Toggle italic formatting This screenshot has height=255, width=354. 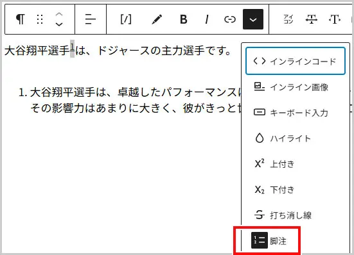click(207, 19)
